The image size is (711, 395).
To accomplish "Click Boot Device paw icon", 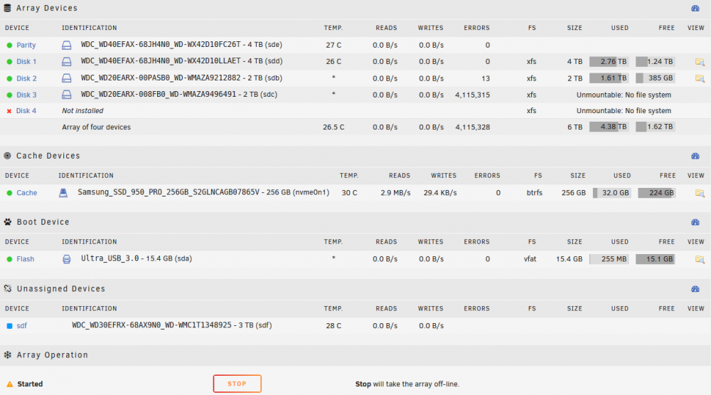I will 7,222.
